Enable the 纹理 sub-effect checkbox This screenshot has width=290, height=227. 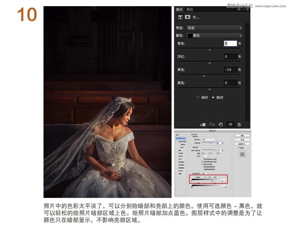179,148
